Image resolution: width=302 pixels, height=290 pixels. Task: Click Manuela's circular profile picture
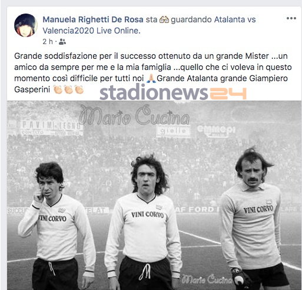point(26,25)
